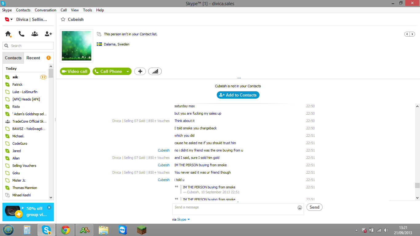Click the chat scrollbar up arrow
The width and height of the screenshot is (420, 236).
tap(417, 106)
